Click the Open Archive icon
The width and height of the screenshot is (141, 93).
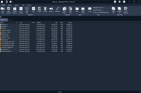(15, 9)
